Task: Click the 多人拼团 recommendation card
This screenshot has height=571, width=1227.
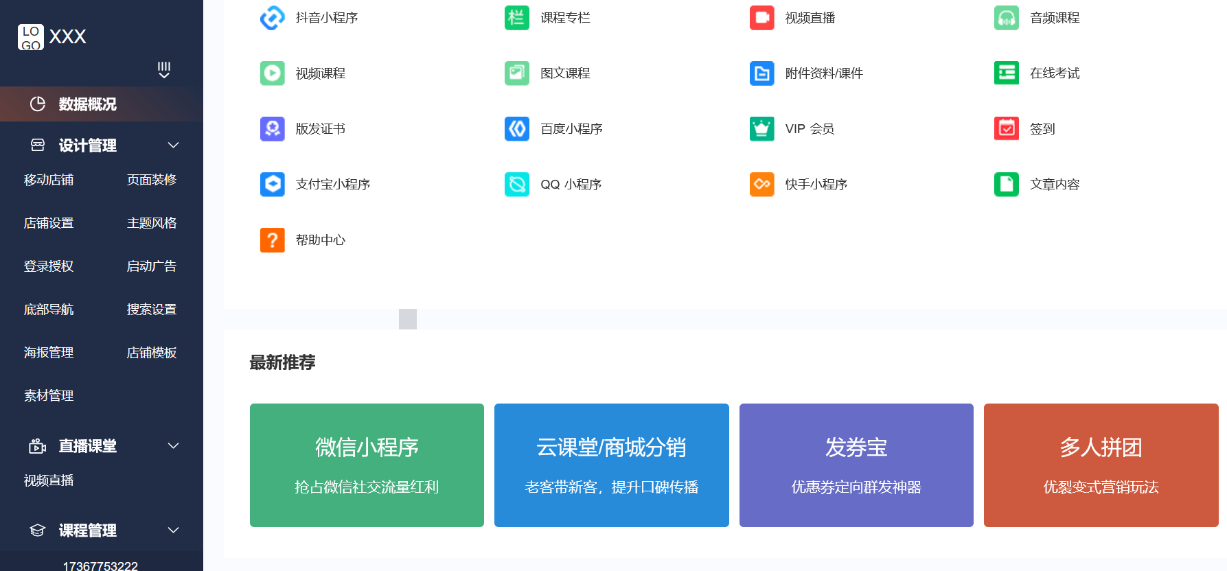Action: click(x=1101, y=465)
